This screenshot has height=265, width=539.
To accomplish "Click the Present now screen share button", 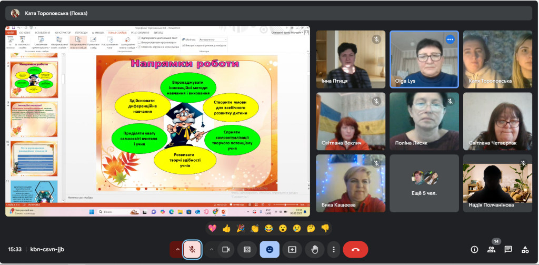I will click(x=292, y=250).
